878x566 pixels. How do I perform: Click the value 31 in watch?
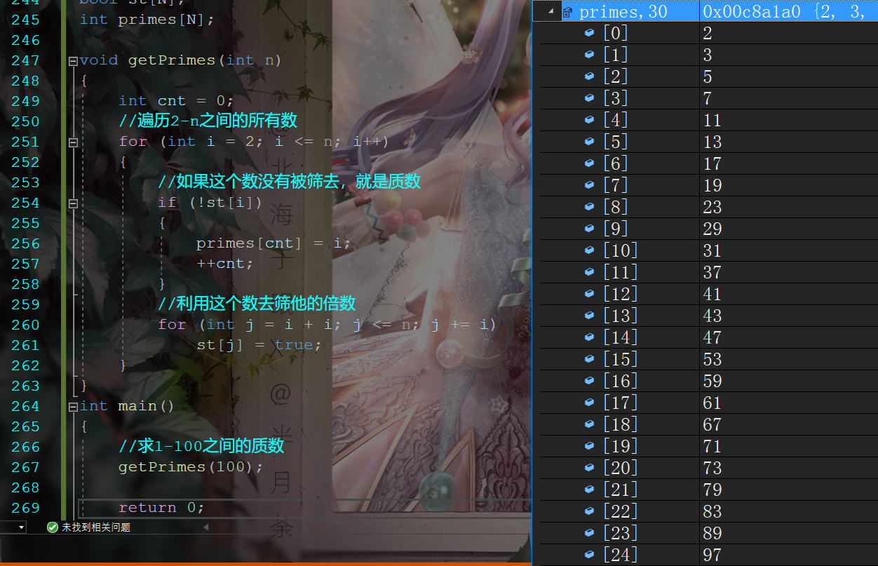[x=712, y=250]
